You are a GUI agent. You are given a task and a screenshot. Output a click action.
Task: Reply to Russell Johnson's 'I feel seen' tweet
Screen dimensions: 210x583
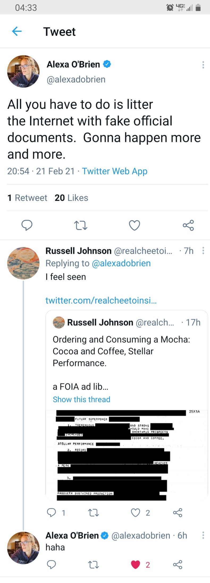click(51, 512)
